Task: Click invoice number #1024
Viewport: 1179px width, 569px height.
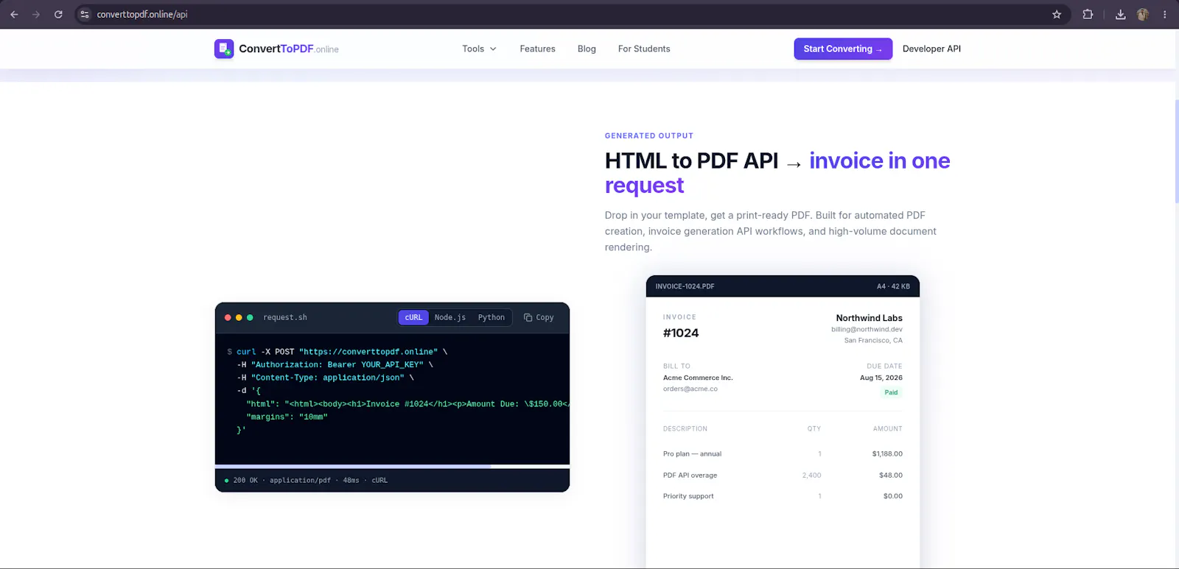Action: 681,333
